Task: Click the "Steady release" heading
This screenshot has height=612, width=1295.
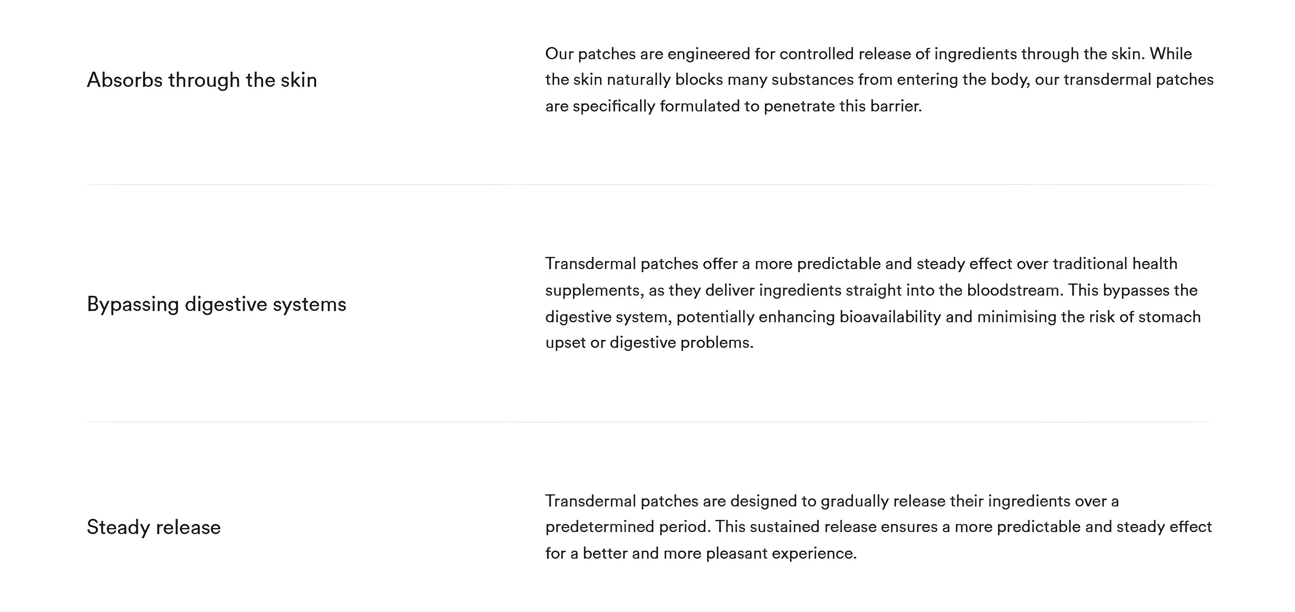Action: [153, 528]
